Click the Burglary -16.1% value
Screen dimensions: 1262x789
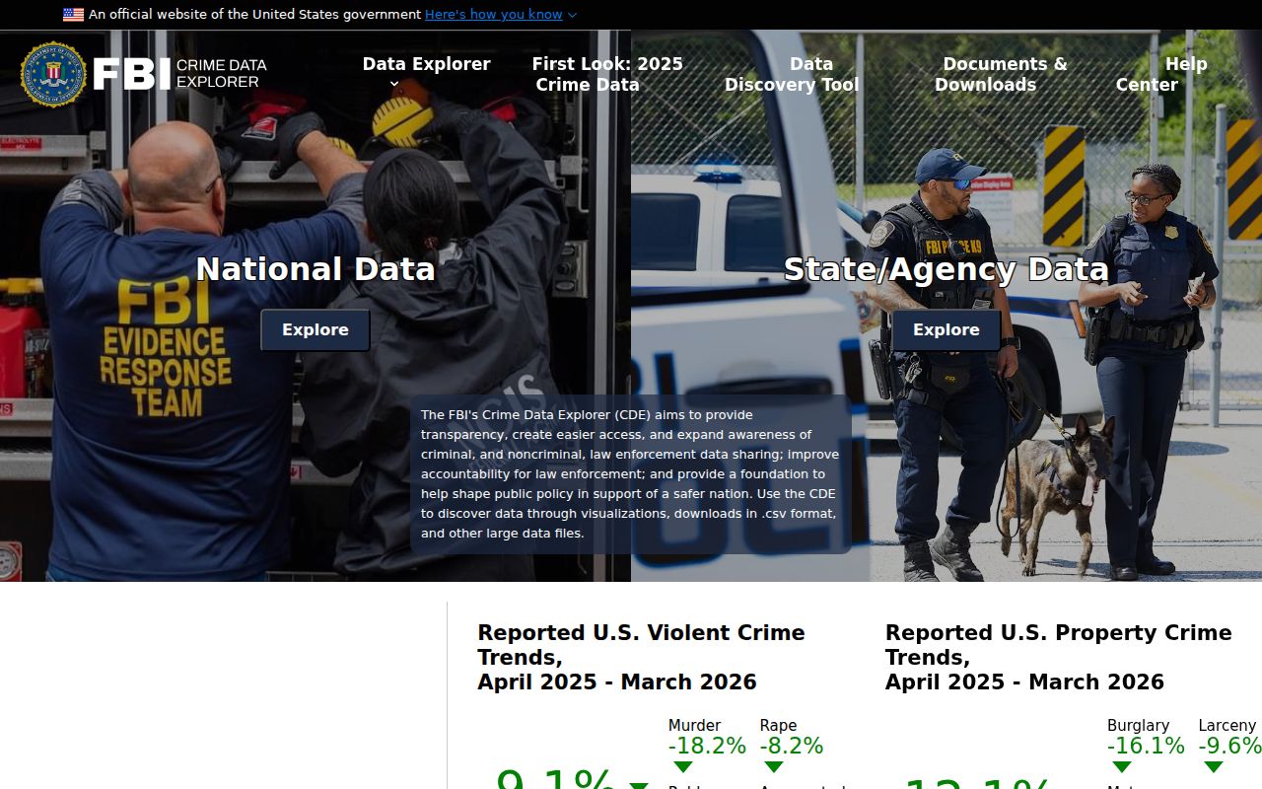click(1146, 746)
